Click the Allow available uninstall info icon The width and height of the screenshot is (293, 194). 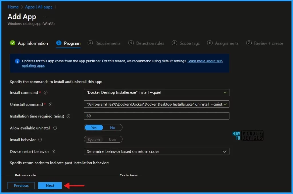click(x=55, y=128)
